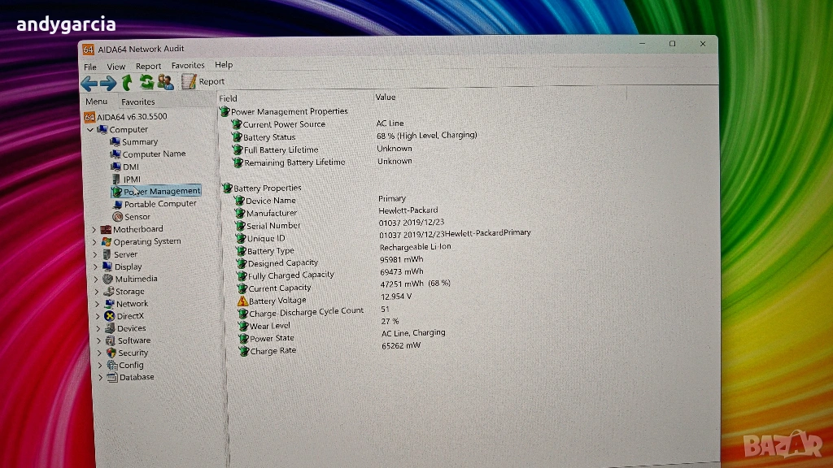Collapse the Computer tree node
The image size is (833, 468).
(90, 130)
